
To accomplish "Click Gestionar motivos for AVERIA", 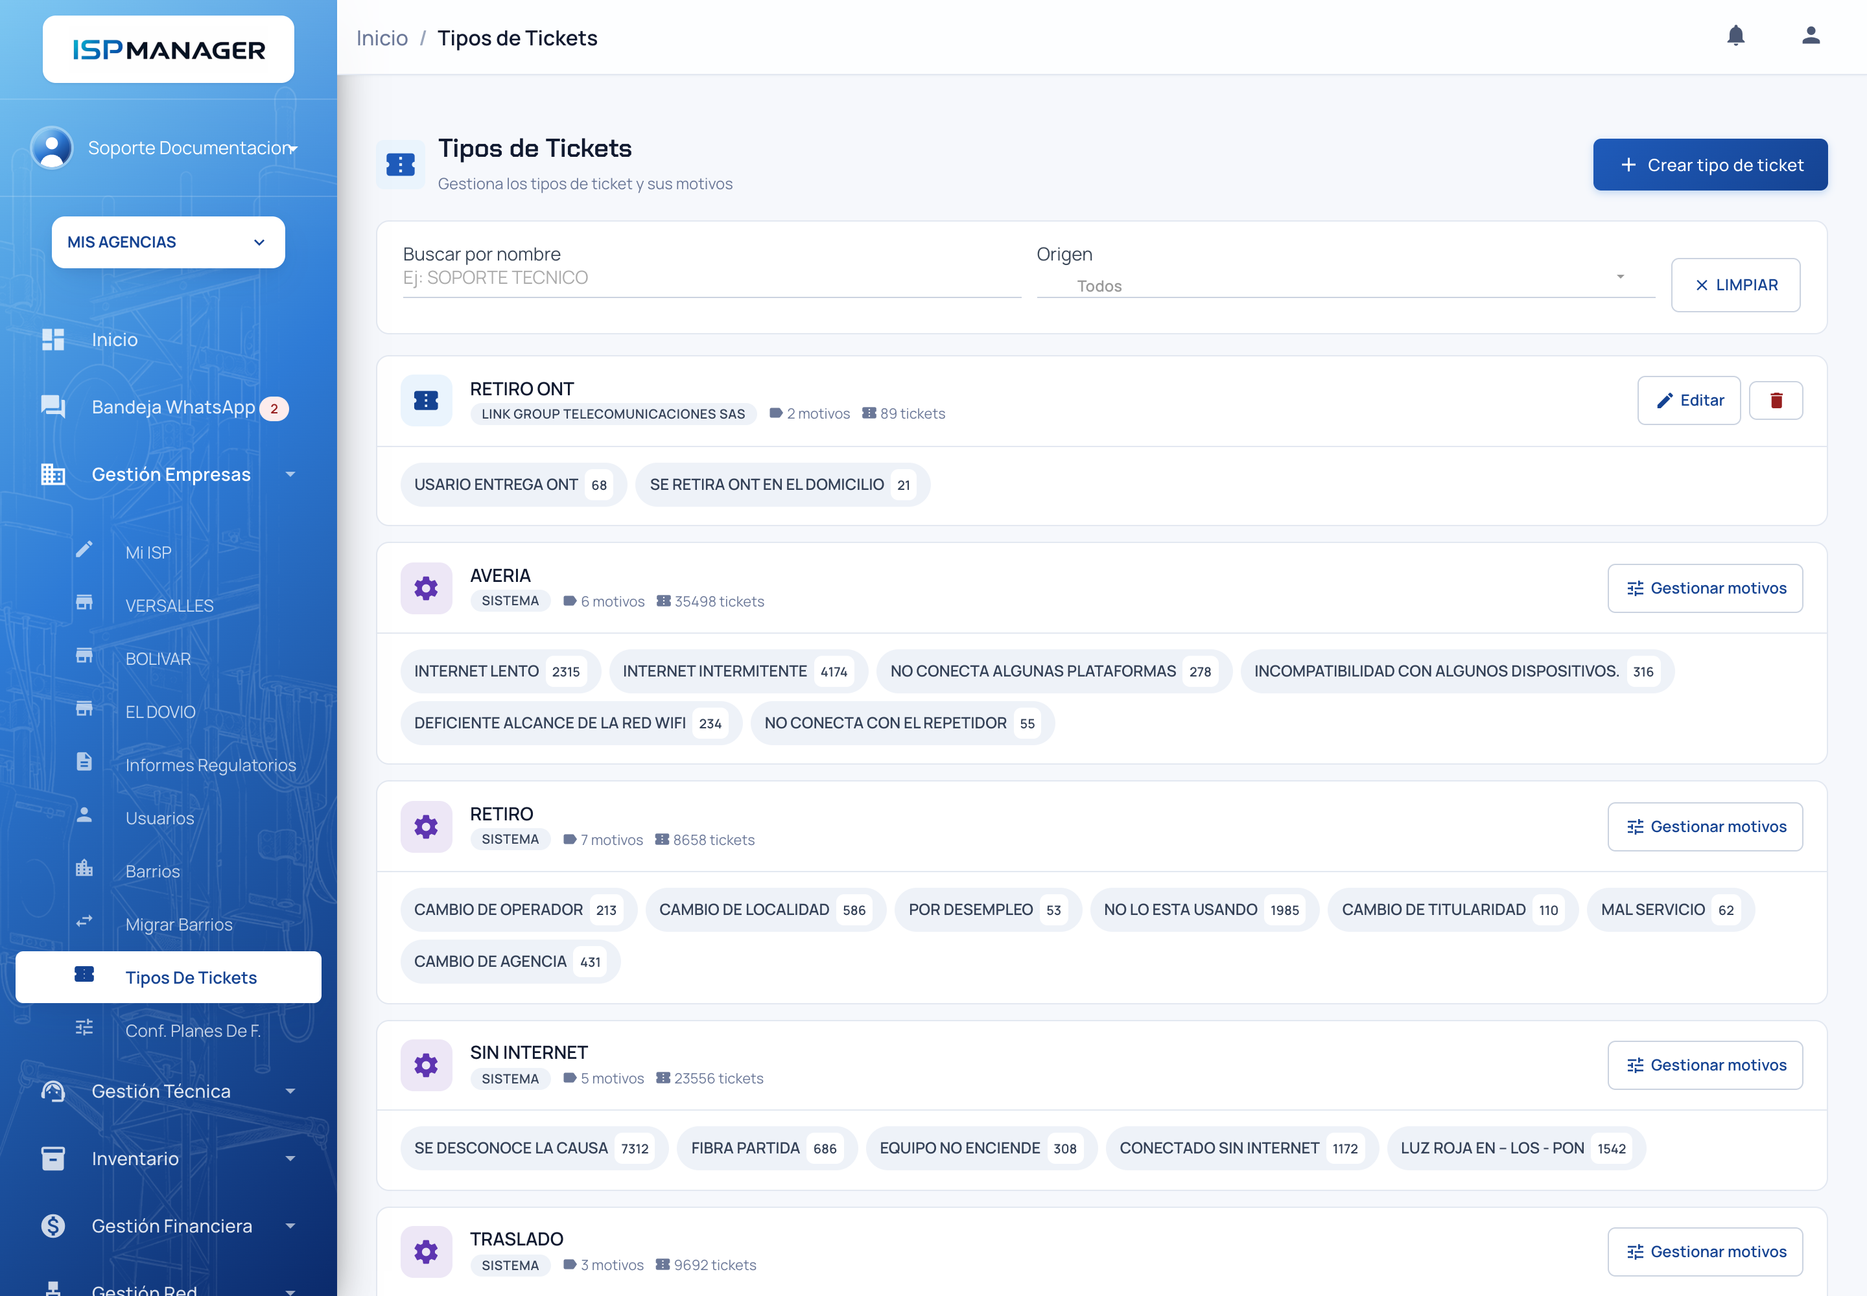I will click(x=1704, y=588).
